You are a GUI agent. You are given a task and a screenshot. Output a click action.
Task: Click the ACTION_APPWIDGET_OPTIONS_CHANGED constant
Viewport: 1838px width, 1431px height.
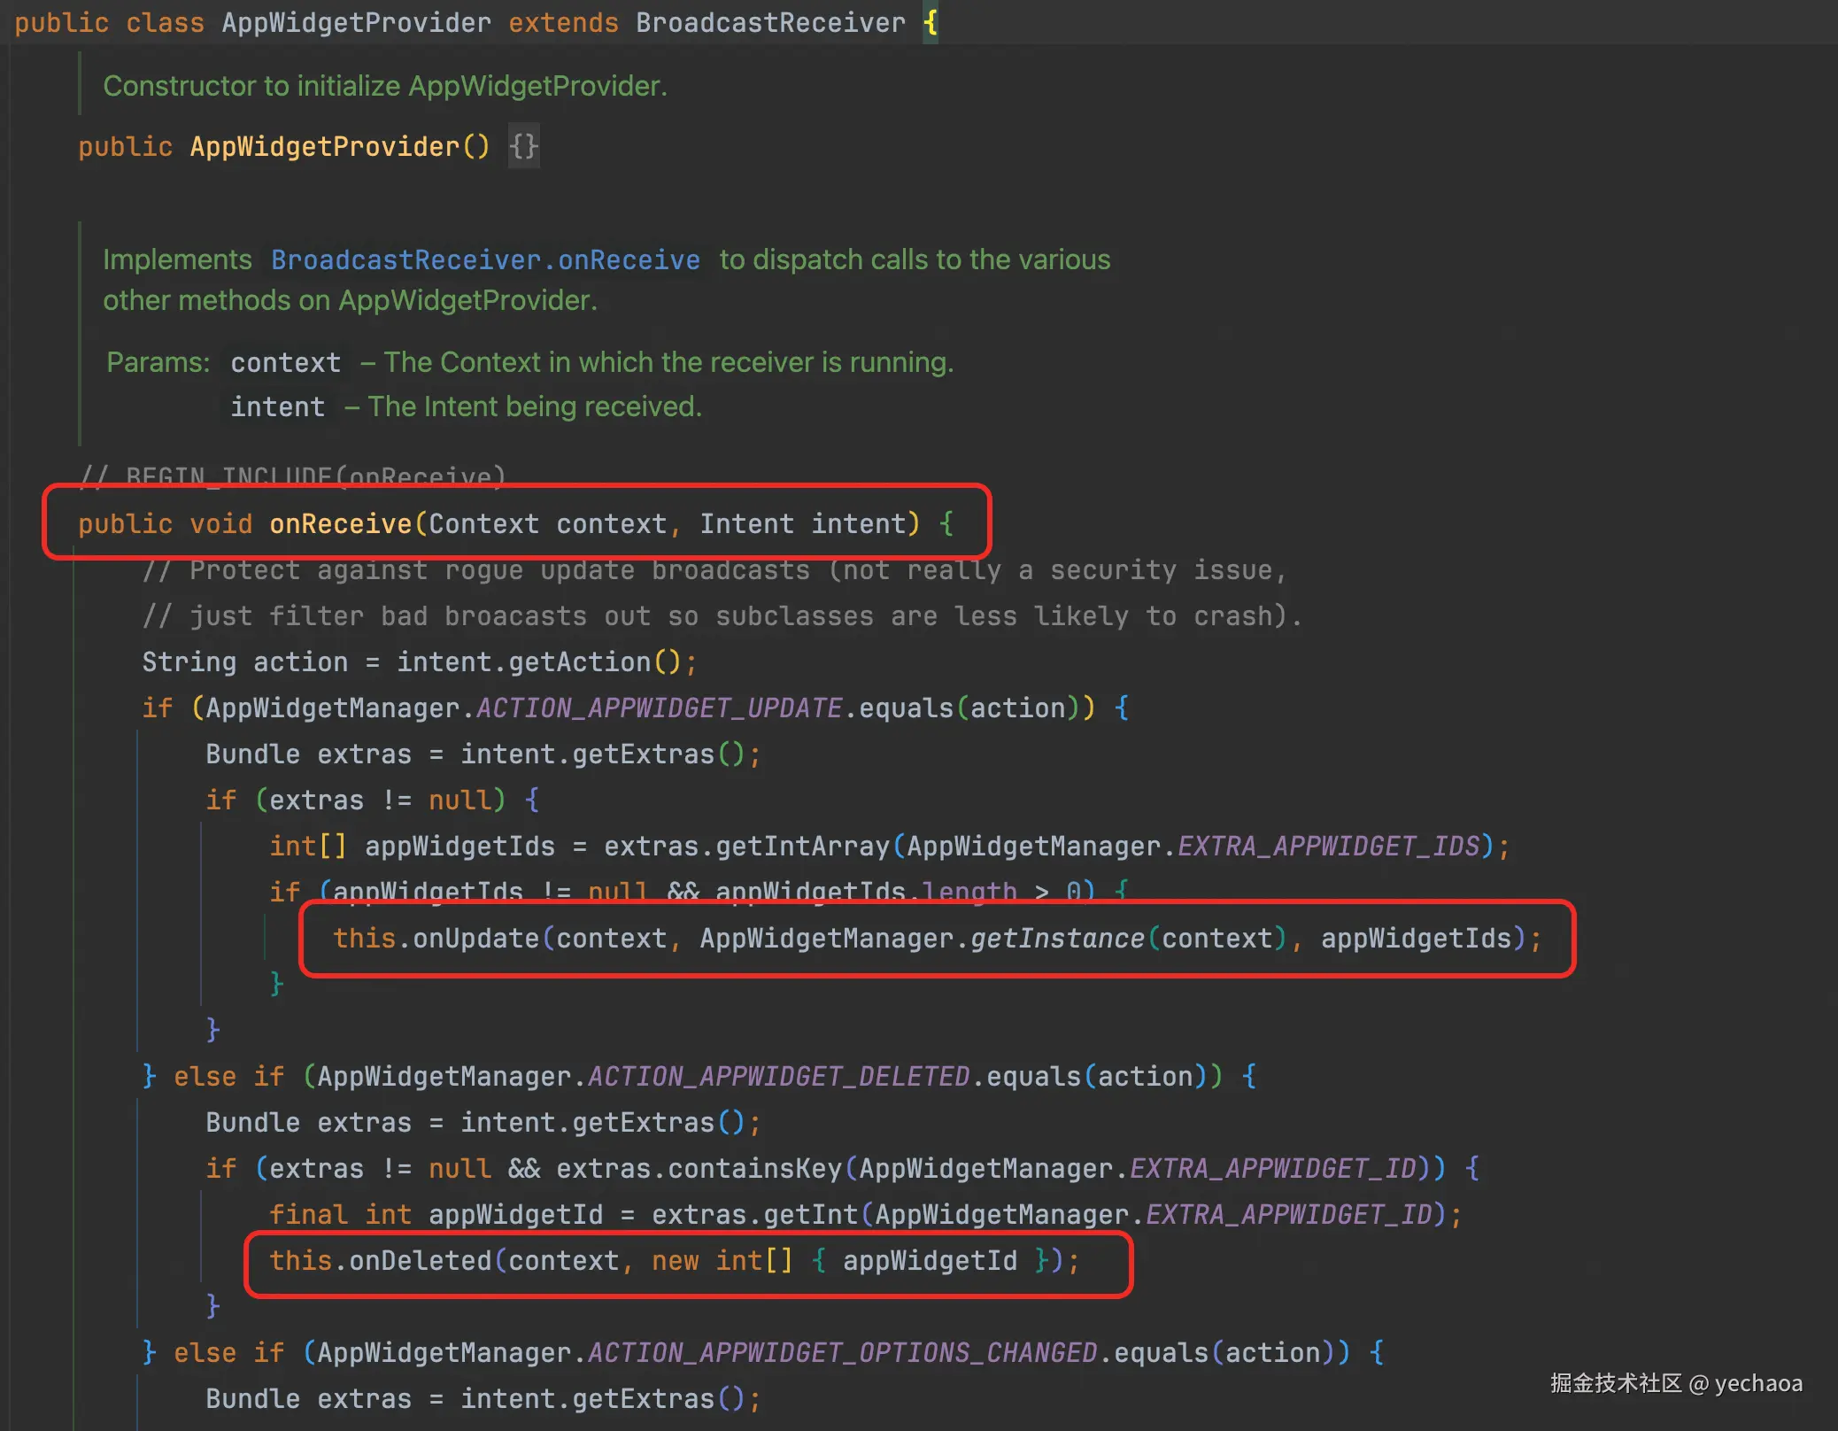click(842, 1352)
